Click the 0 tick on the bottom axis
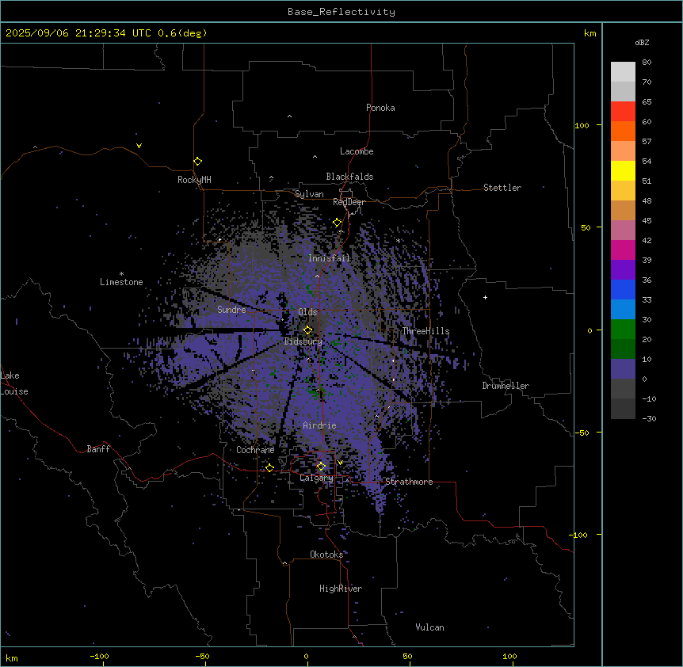The height and width of the screenshot is (667, 683). 306,656
